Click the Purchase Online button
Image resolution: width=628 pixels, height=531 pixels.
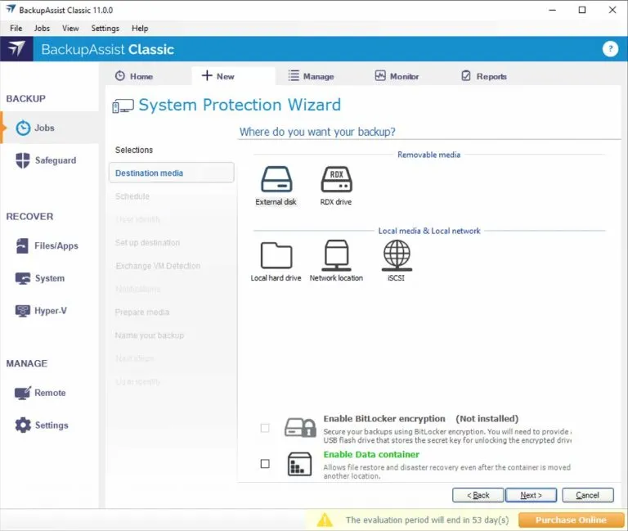click(x=571, y=520)
